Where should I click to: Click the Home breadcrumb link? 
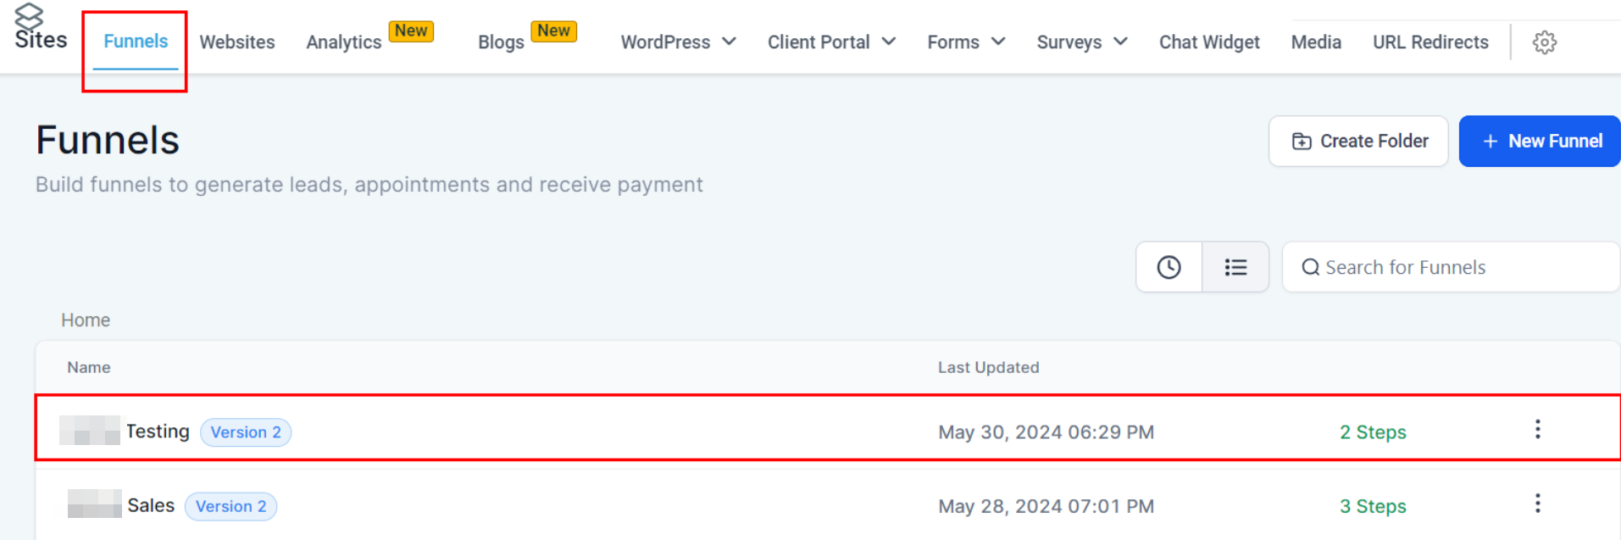click(86, 320)
